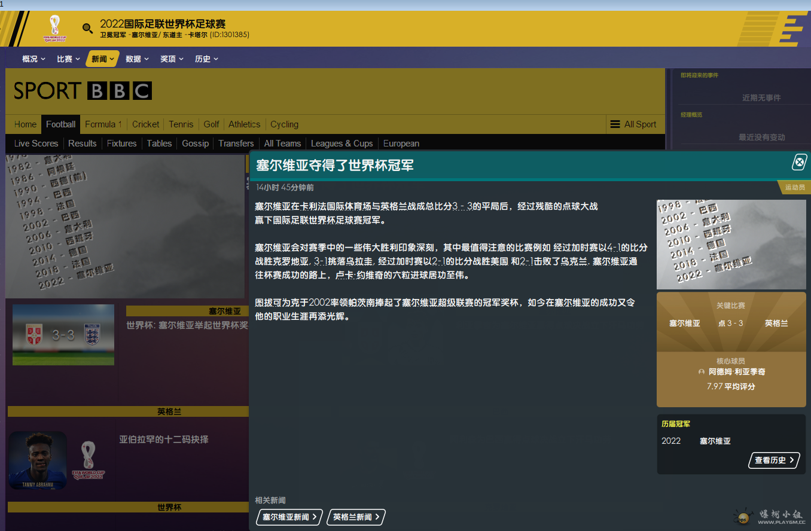Open the 历史 dropdown menu
Screen dimensions: 811x531
206,59
